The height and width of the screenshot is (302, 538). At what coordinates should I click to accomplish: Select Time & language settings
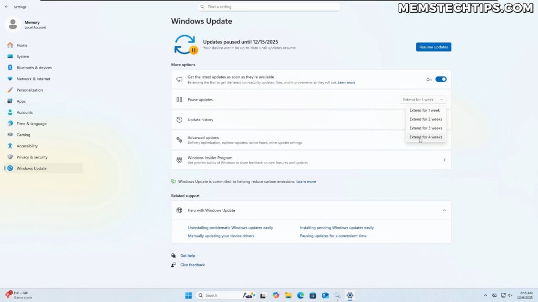click(33, 123)
